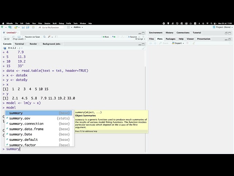Switch to the Background Jobs tab

[52, 44]
